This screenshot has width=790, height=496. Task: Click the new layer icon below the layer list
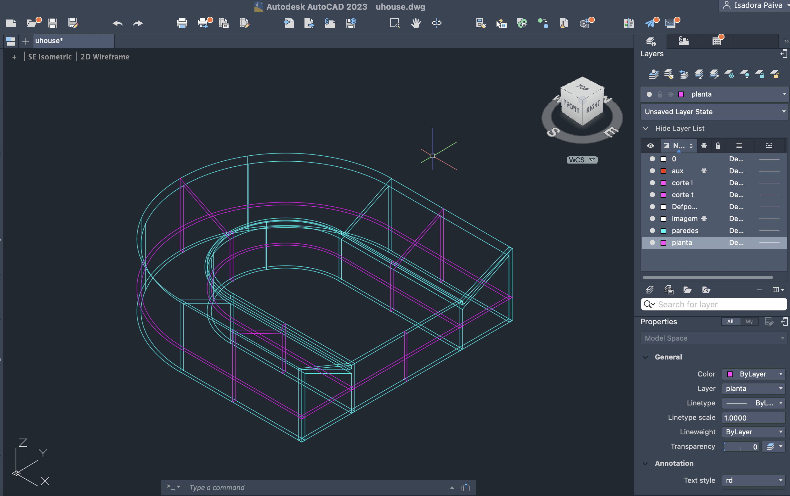650,290
